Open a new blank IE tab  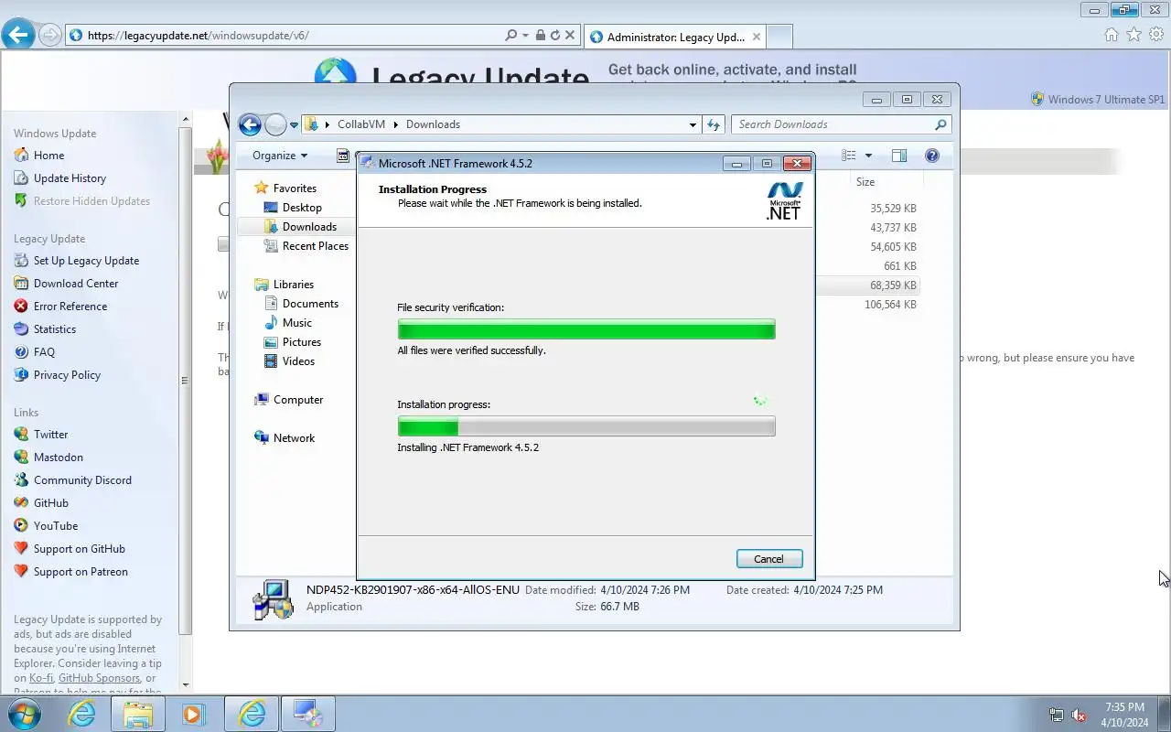point(779,38)
